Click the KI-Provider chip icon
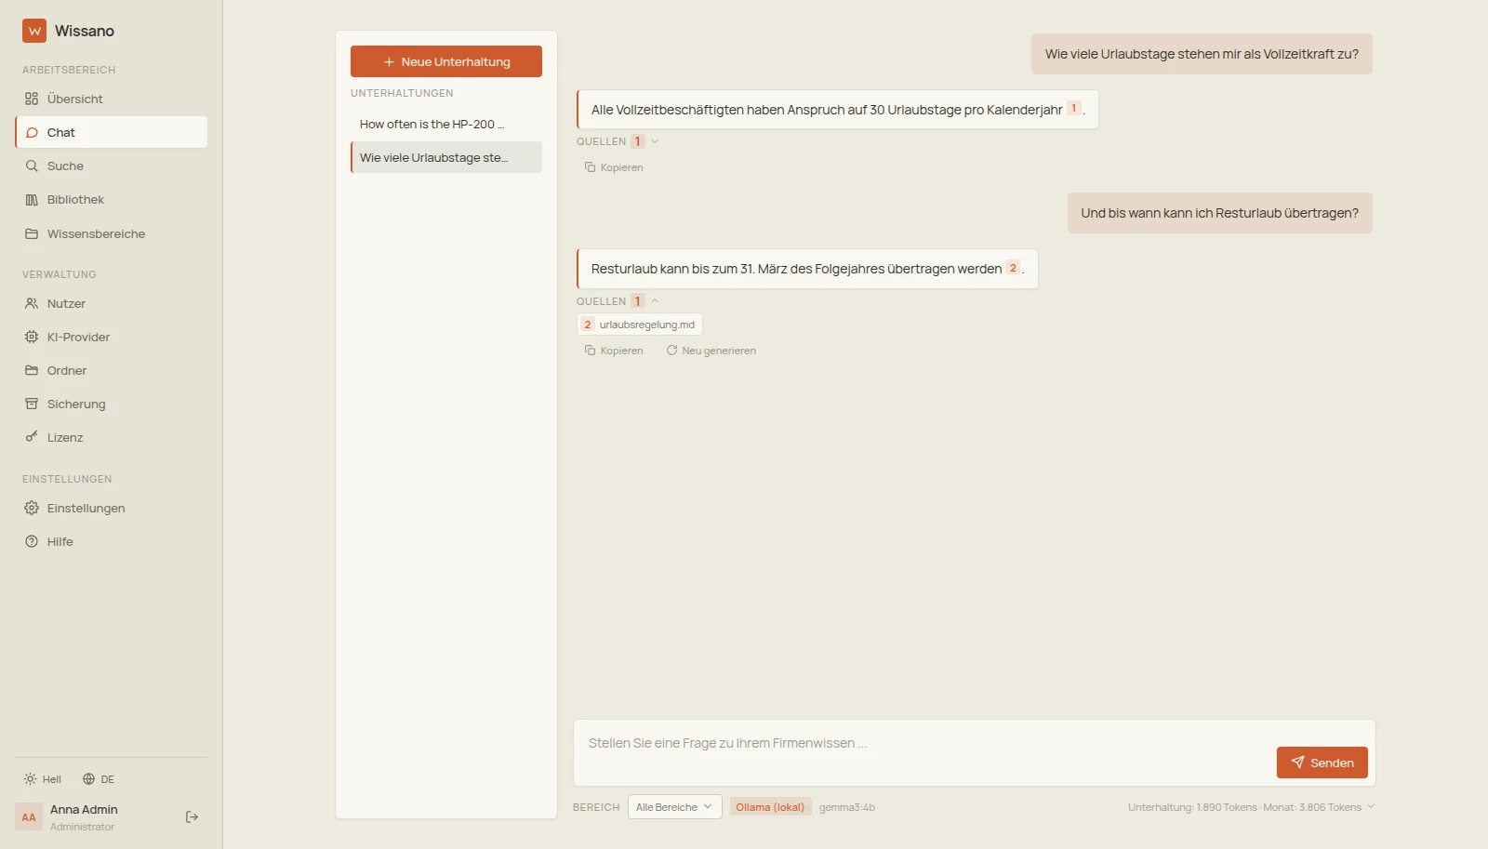The image size is (1488, 849). (x=32, y=337)
